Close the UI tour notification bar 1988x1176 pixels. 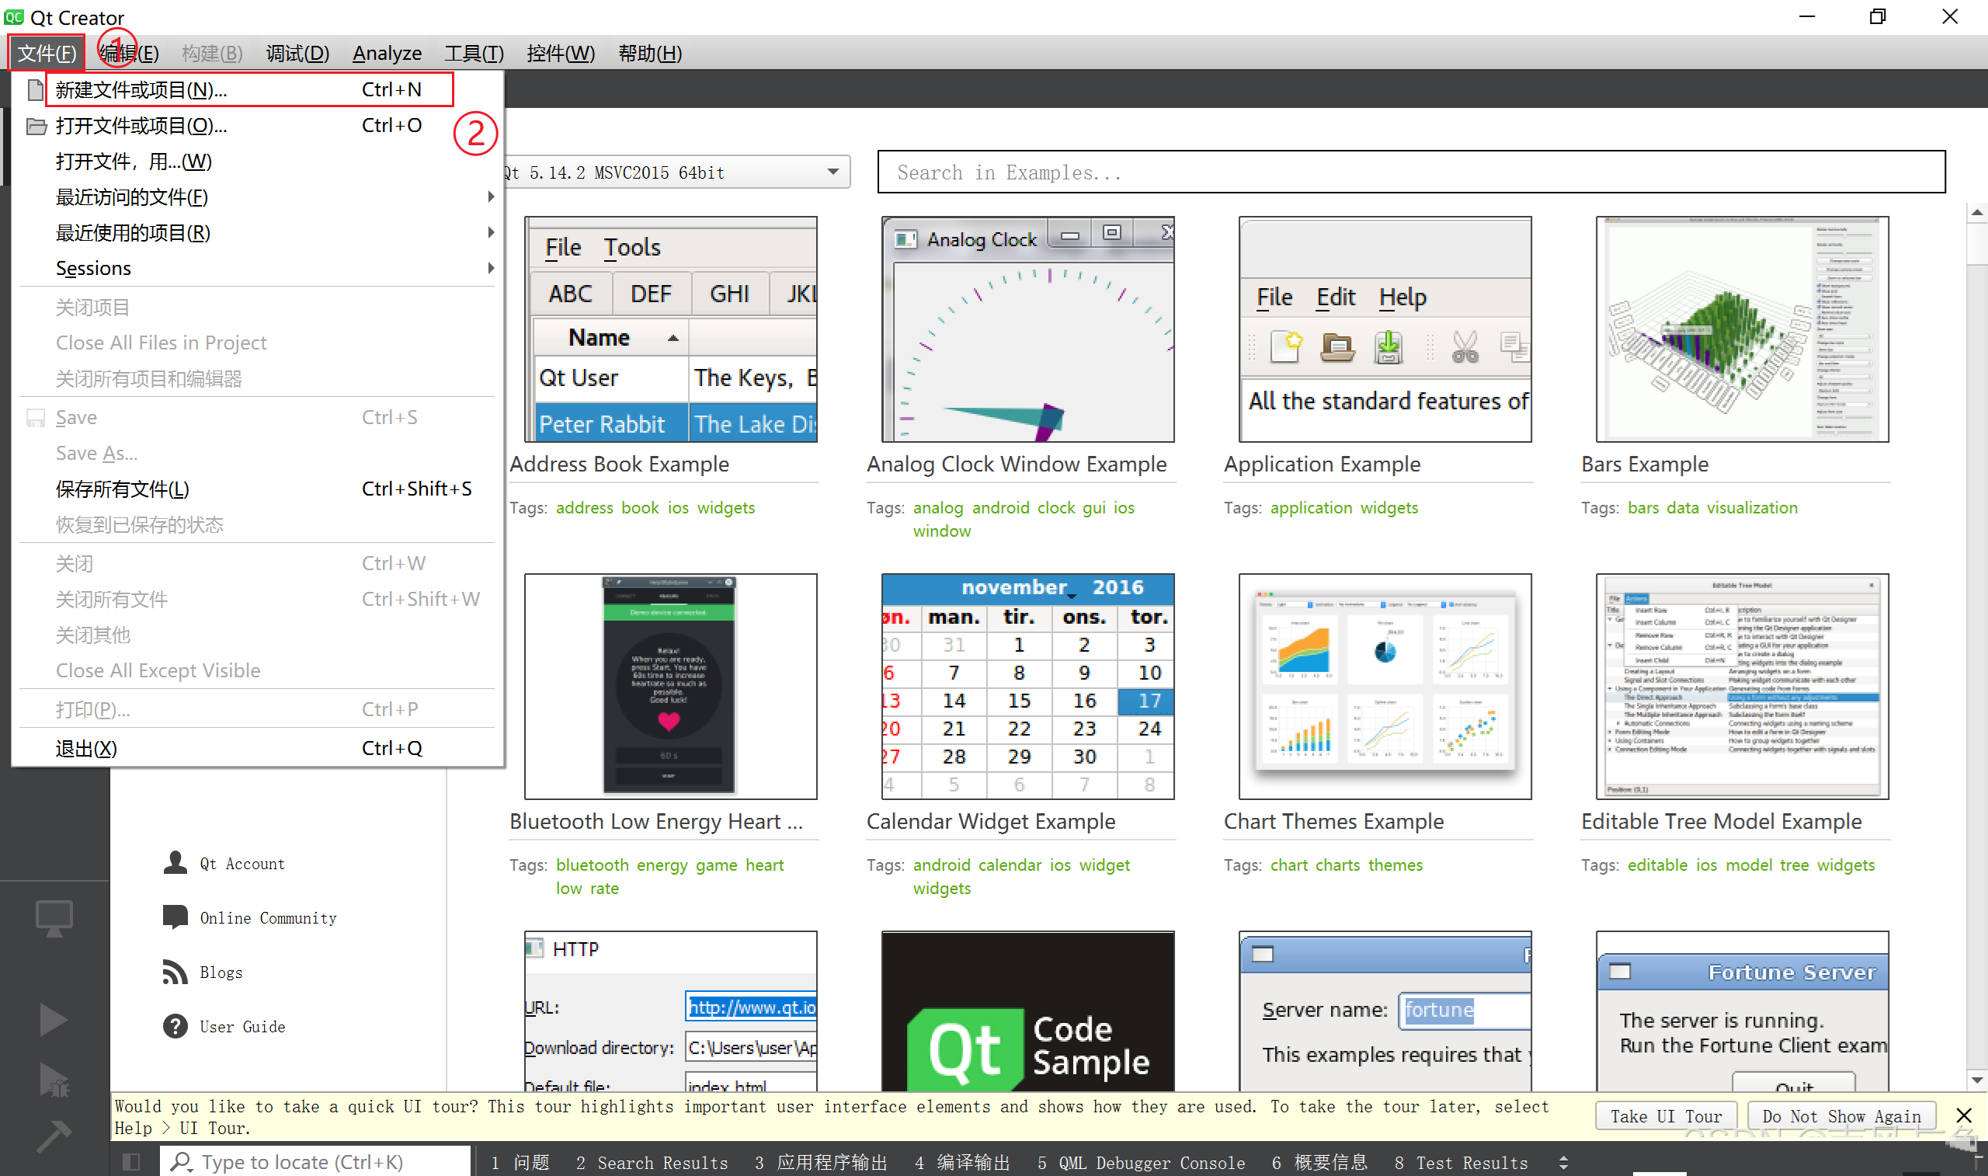1963,1115
